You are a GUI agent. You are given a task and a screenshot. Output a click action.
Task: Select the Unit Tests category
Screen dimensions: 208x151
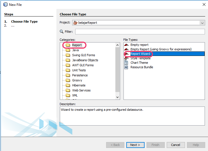tap(79, 70)
